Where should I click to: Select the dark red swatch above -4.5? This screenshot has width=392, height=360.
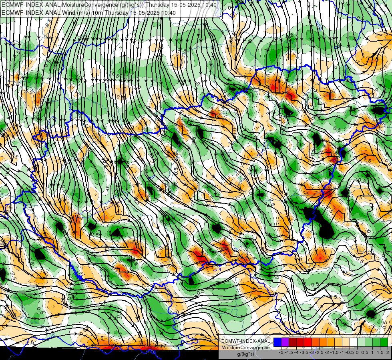[x=293, y=342]
